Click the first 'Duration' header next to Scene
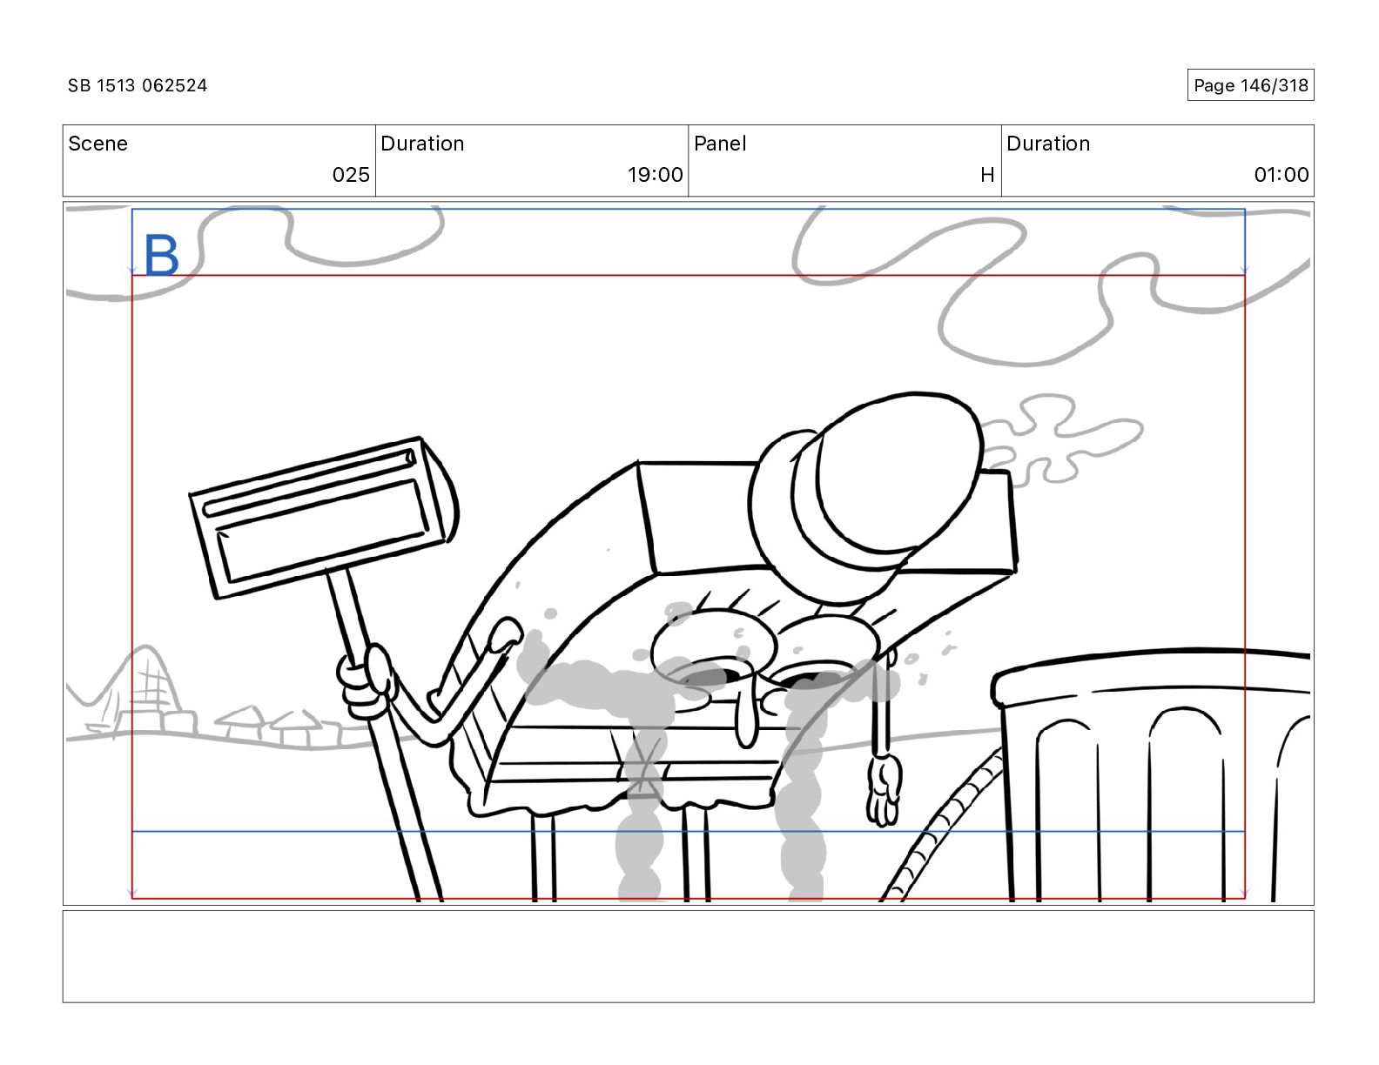The width and height of the screenshot is (1379, 1065). [422, 144]
